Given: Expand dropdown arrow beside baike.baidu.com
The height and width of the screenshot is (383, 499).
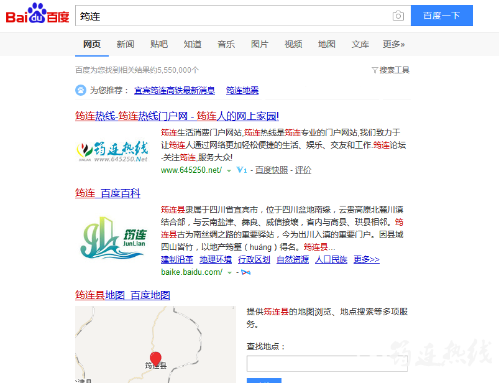Looking at the screenshot, I should [x=229, y=273].
